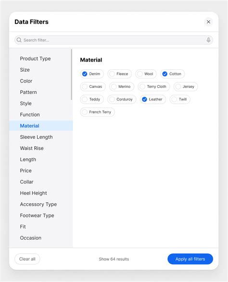Click the Clear all button

(x=27, y=259)
